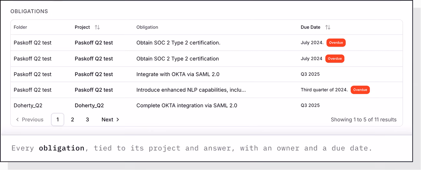Image resolution: width=421 pixels, height=170 pixels.
Task: Select current page 1 button
Action: click(58, 120)
